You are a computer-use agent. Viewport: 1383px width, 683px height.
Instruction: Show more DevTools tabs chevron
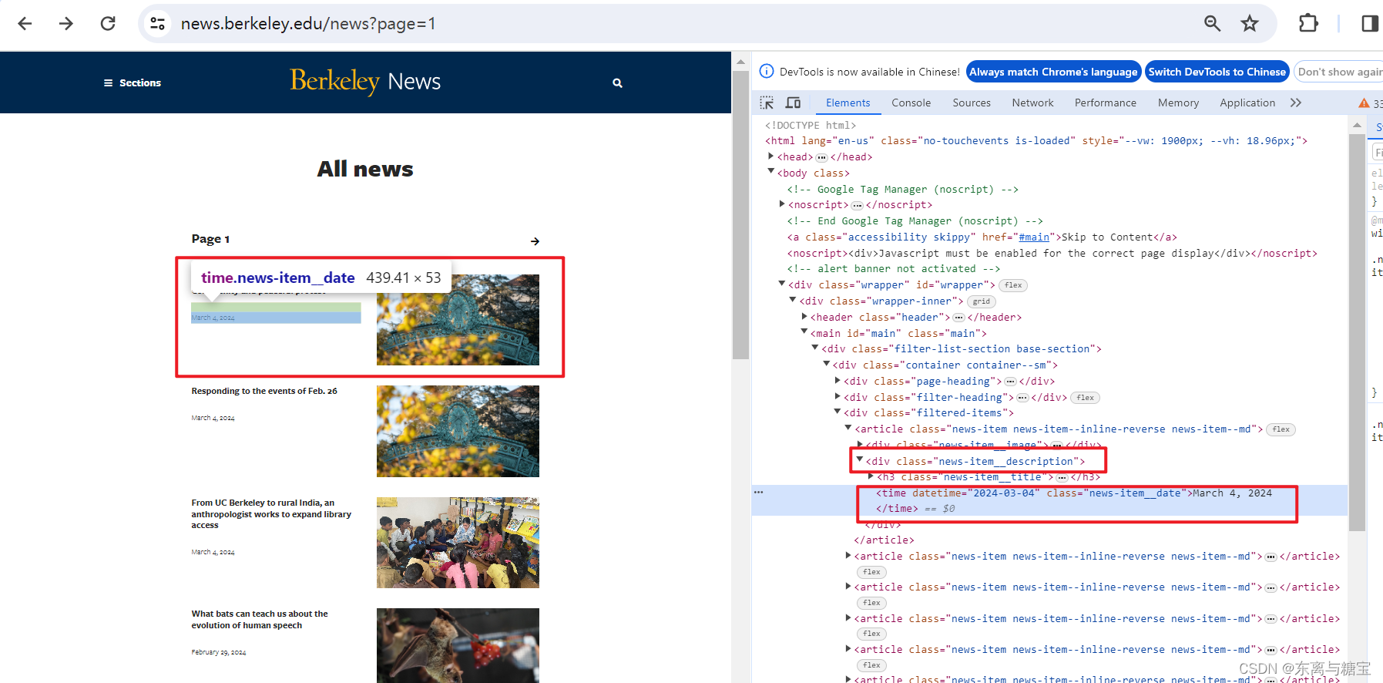point(1296,103)
